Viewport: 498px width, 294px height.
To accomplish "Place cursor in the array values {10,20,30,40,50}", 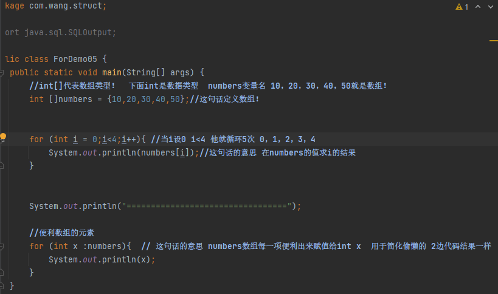I will (144, 99).
